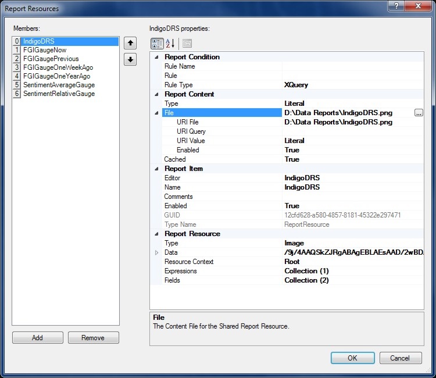Image resolution: width=436 pixels, height=378 pixels.
Task: Open the File browse ellipsis button
Action: pos(419,113)
